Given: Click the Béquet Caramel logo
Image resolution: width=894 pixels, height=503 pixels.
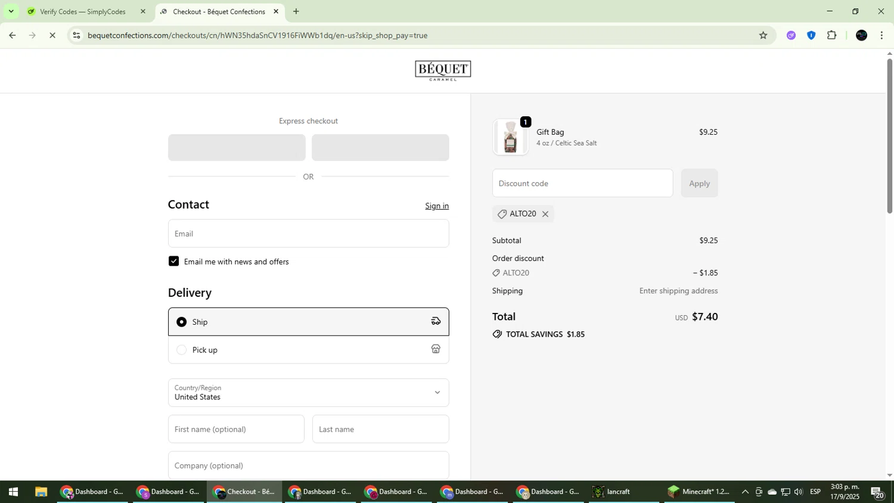Looking at the screenshot, I should 443,70.
